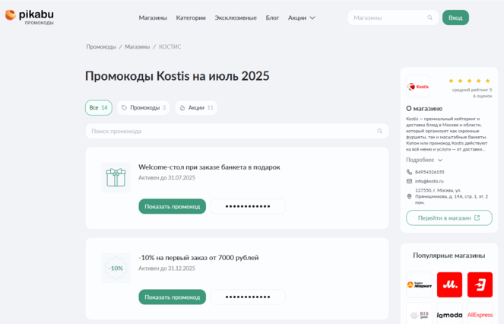Viewport: 504px width, 324px height.
Task: Click the gift box icon on Welcome-стол offer
Action: point(116,177)
